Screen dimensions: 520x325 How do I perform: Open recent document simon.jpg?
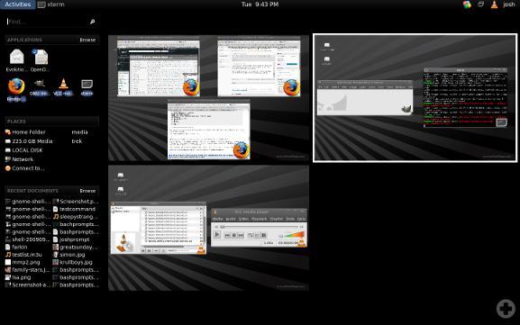click(x=69, y=255)
